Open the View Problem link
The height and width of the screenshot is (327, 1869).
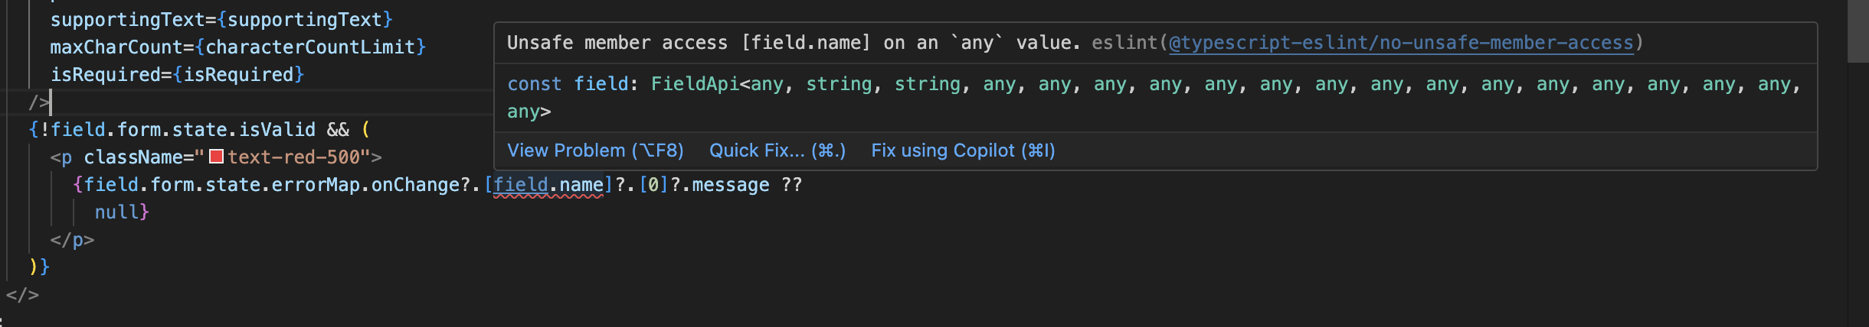point(595,151)
